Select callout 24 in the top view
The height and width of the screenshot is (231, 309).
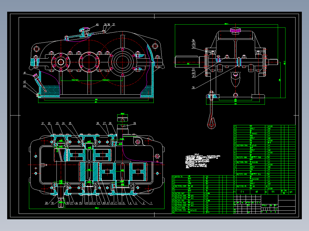[63, 123]
